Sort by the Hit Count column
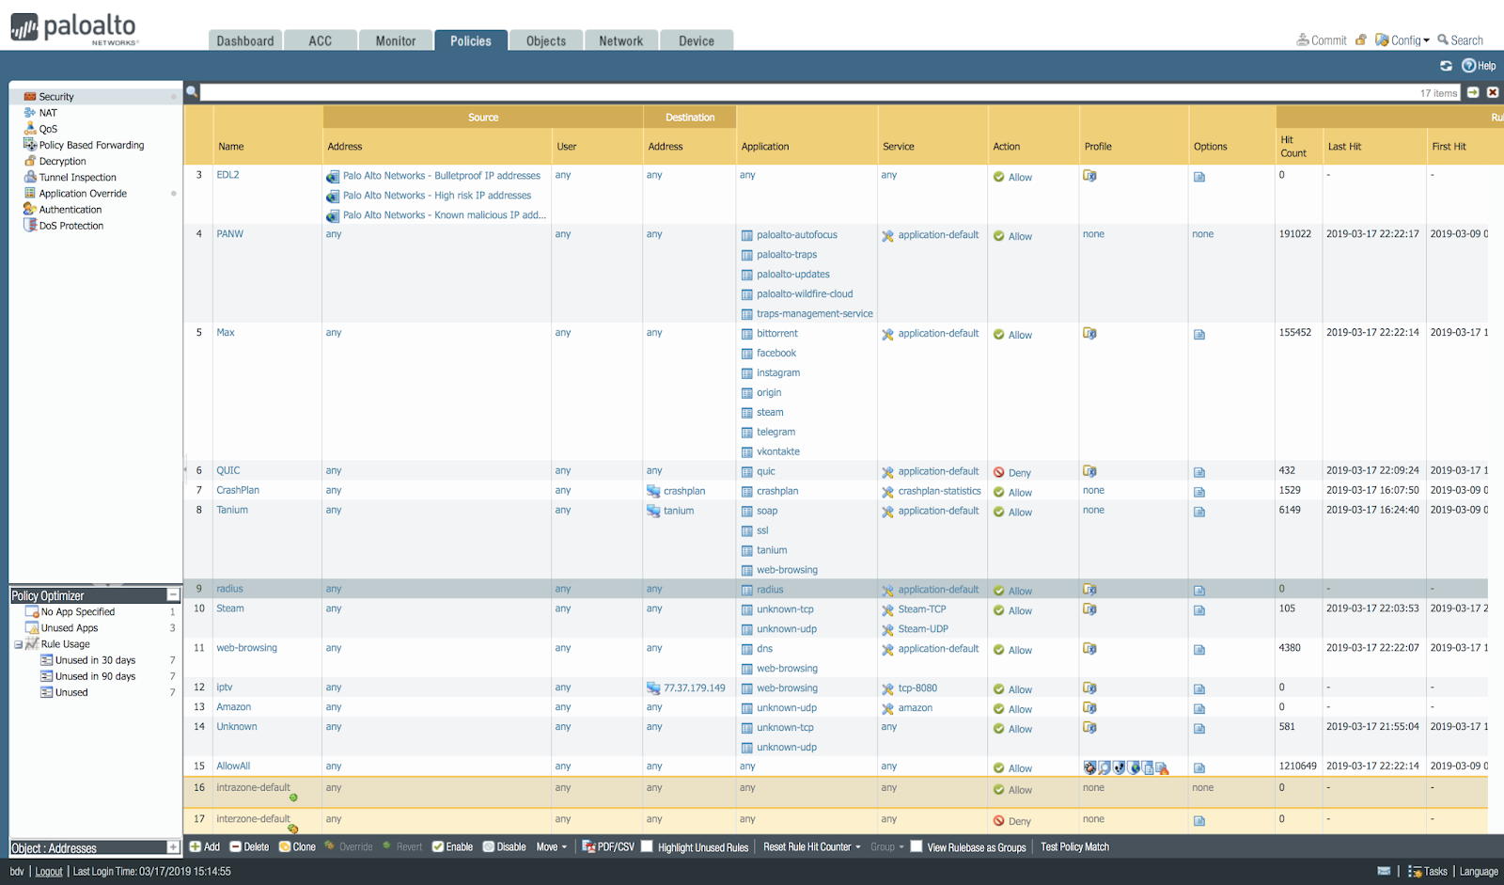This screenshot has width=1504, height=885. click(1292, 146)
